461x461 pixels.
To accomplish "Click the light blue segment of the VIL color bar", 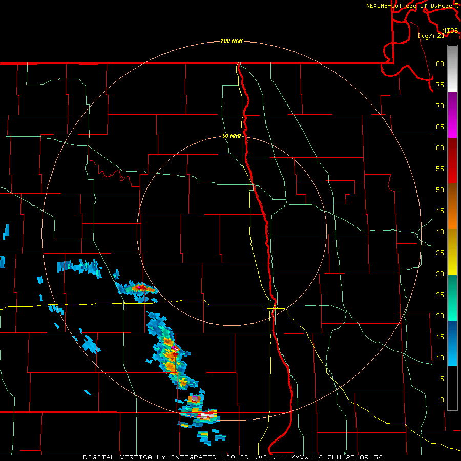I will coord(452,343).
